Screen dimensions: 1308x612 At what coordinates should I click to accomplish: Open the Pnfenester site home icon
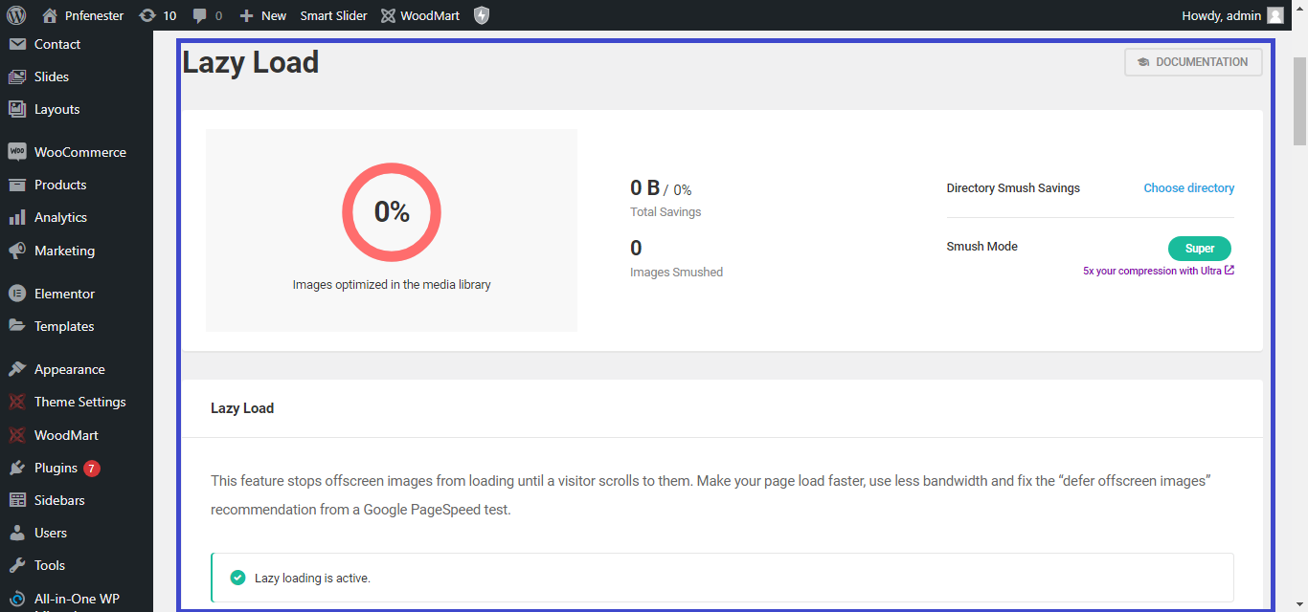(50, 15)
